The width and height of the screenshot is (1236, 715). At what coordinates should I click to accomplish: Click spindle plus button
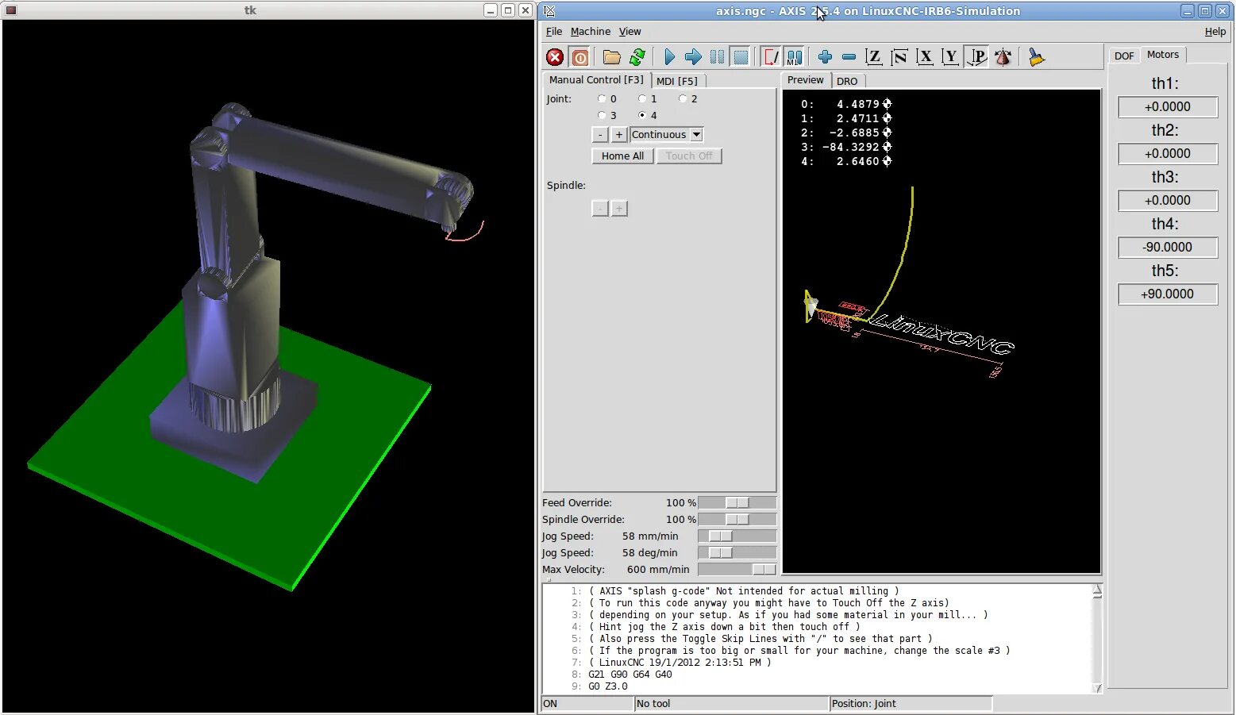click(x=619, y=209)
